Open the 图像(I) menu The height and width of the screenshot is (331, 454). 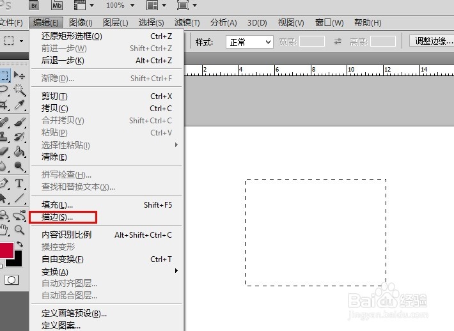point(81,22)
